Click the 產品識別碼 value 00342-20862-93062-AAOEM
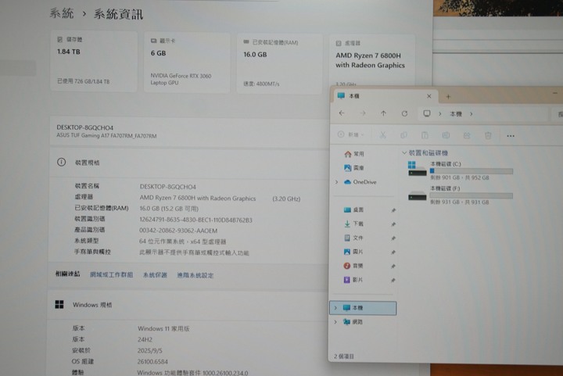The image size is (563, 376). click(178, 231)
